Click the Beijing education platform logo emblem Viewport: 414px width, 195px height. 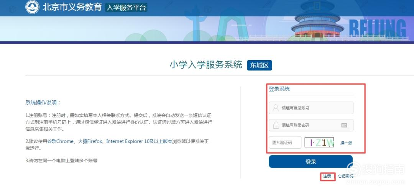[32, 7]
